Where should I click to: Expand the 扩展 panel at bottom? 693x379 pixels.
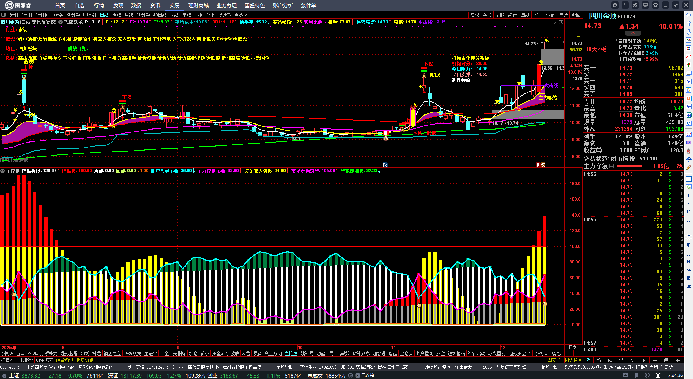6,360
